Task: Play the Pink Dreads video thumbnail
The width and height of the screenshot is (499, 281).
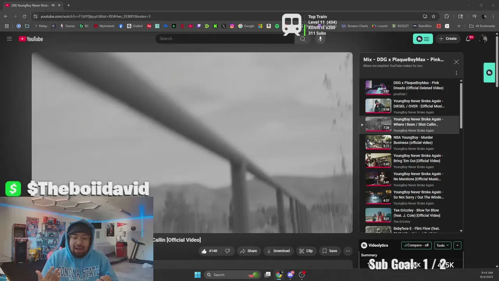Action: [x=378, y=87]
